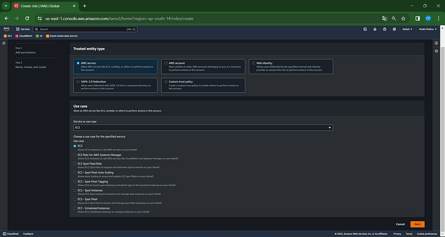
Task: Open the EC2 bookmark shortcut
Action: 8,36
